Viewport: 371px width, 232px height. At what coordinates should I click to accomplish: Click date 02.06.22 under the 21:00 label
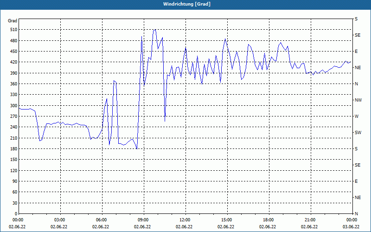click(309, 227)
